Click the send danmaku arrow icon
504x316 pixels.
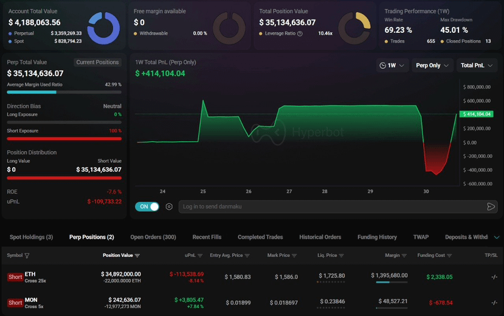pos(491,206)
